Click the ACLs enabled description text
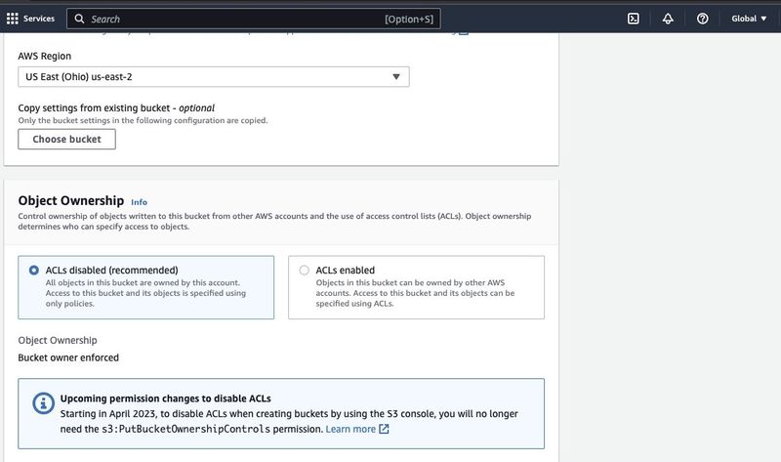The width and height of the screenshot is (781, 462). (x=416, y=293)
